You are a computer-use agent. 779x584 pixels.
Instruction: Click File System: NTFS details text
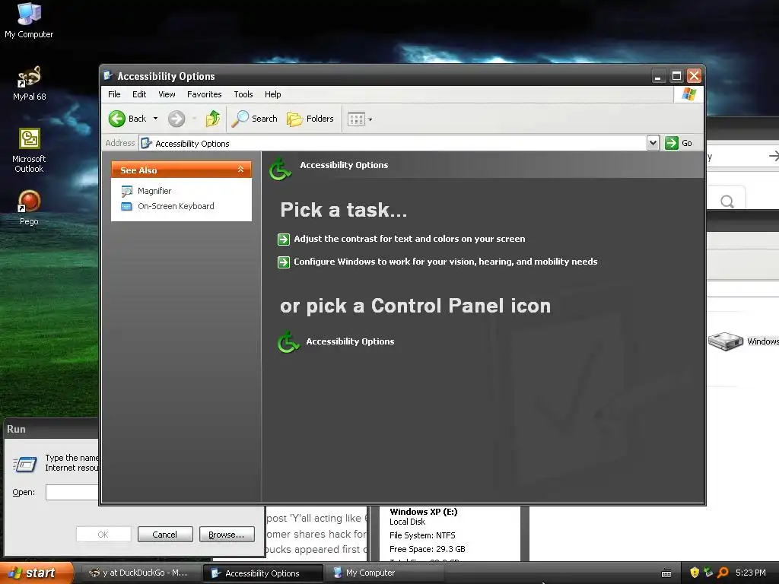click(422, 535)
